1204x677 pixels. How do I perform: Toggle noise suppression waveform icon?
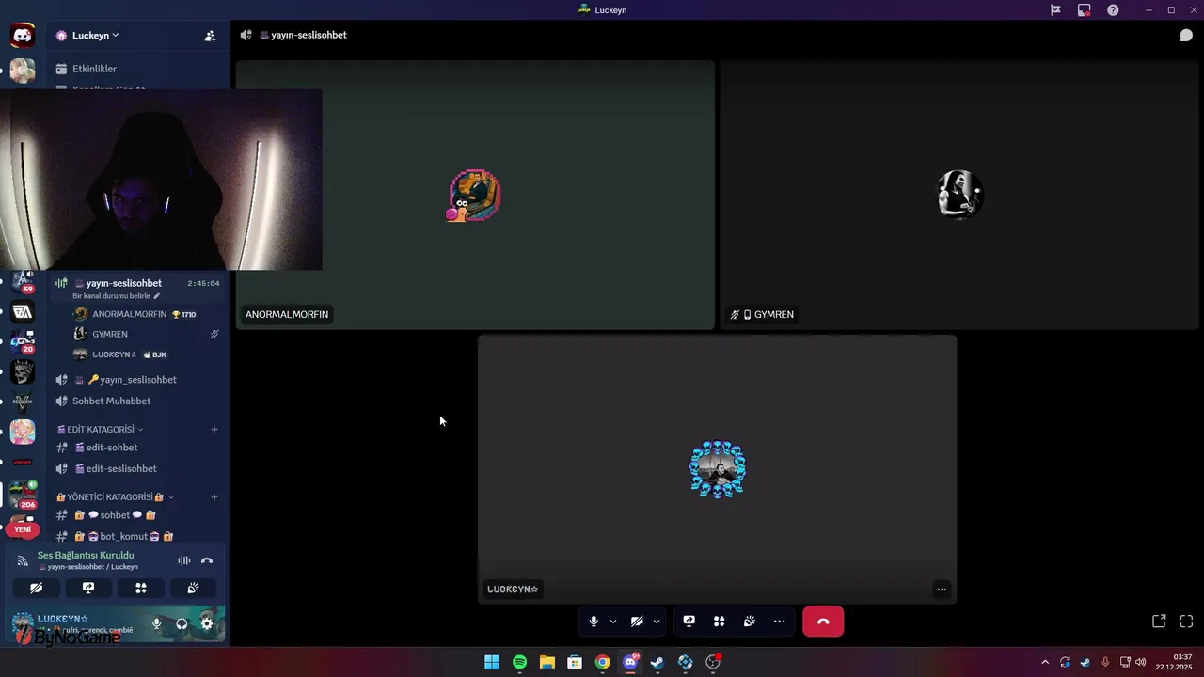point(184,560)
